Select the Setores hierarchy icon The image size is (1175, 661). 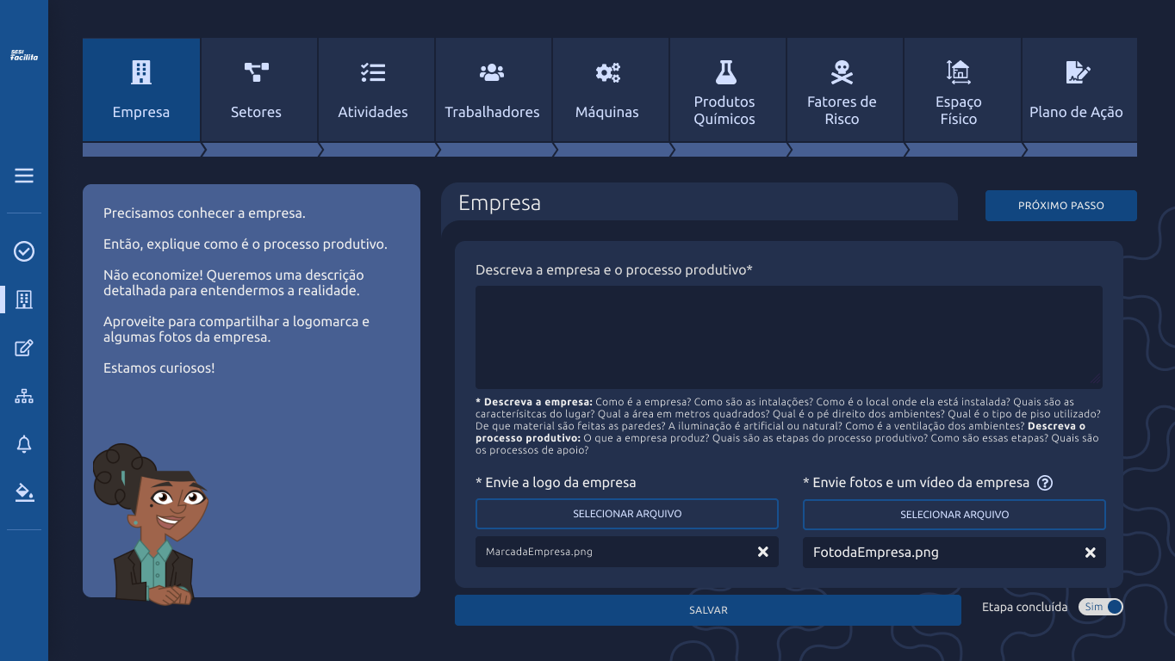tap(256, 72)
